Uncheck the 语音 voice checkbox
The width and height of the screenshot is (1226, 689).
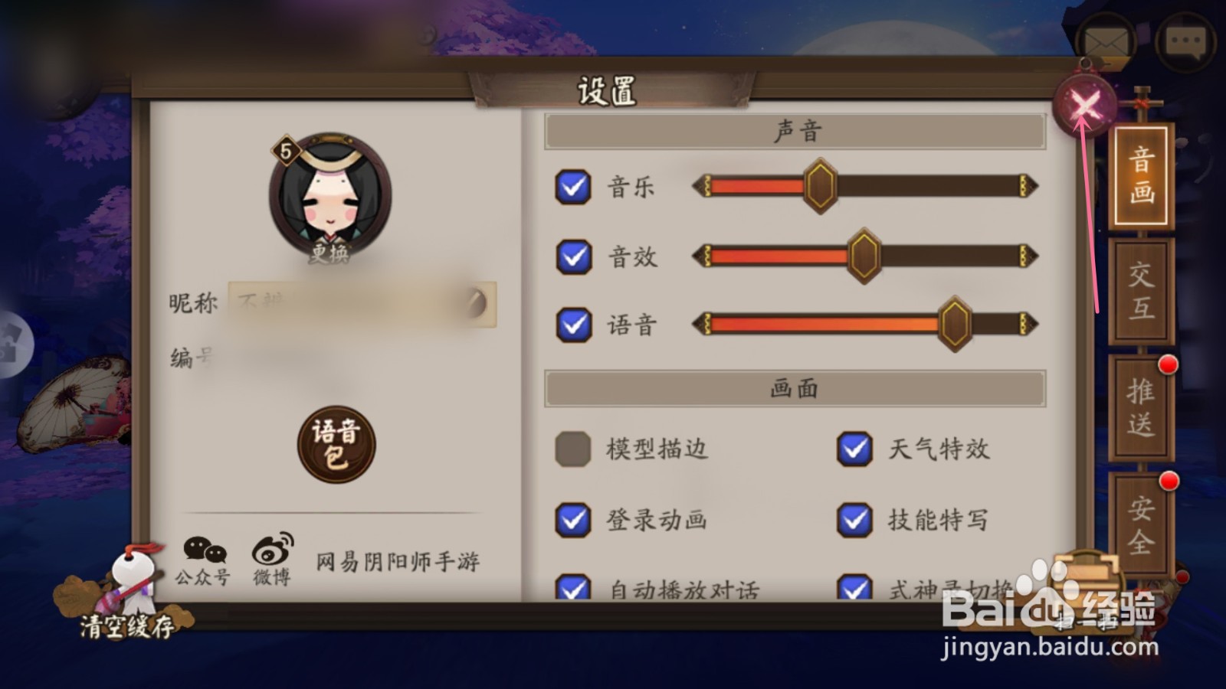(572, 325)
